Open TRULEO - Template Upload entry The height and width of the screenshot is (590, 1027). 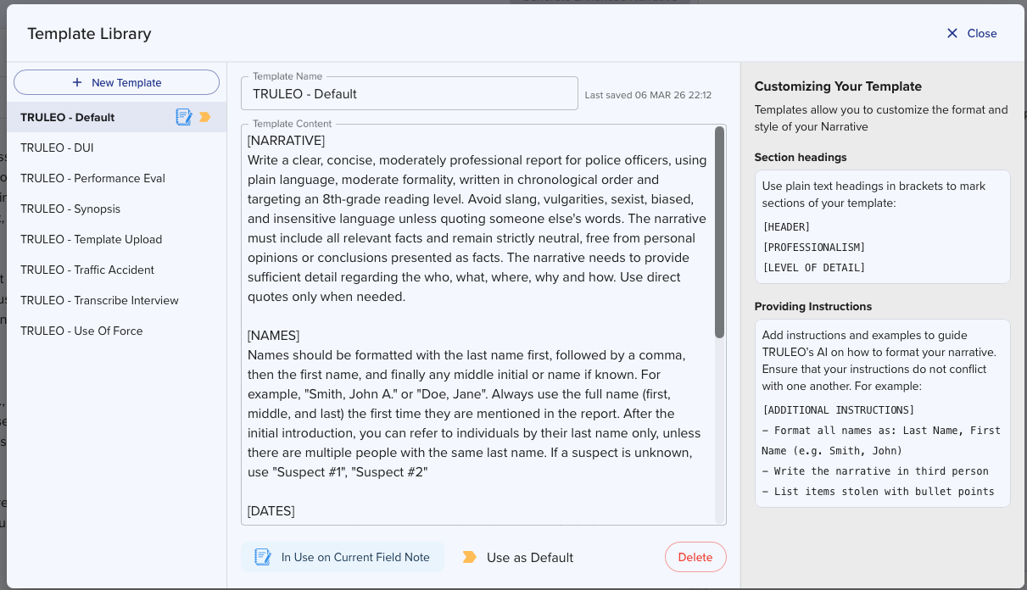tap(91, 239)
